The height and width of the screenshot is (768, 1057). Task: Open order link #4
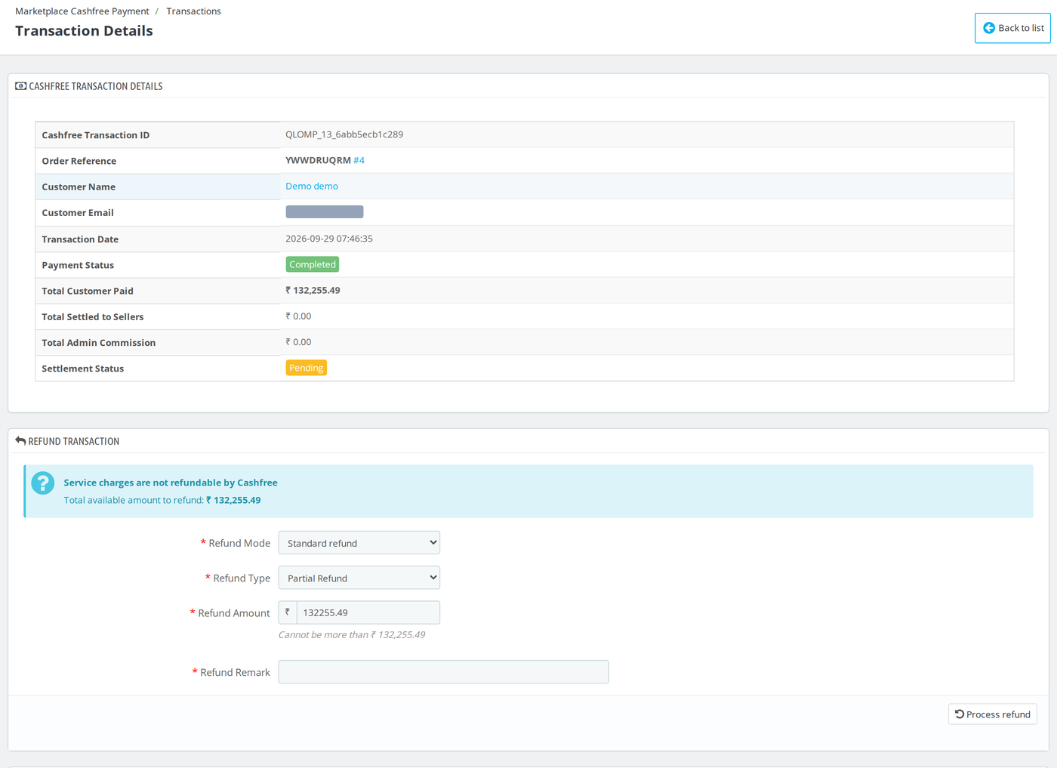click(359, 160)
